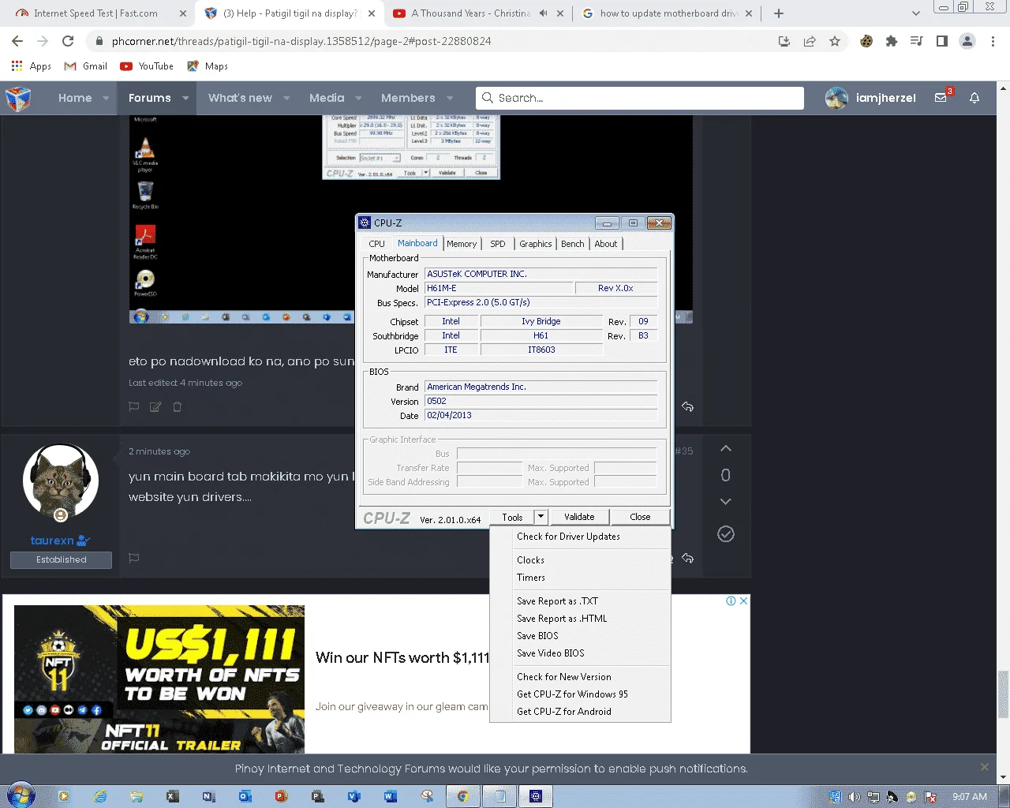Choose Save Report as .TXT

580,601
